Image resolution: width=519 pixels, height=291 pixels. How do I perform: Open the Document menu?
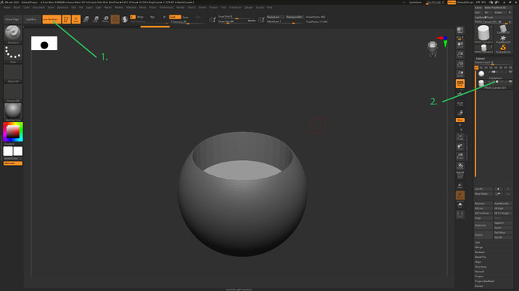click(38, 7)
